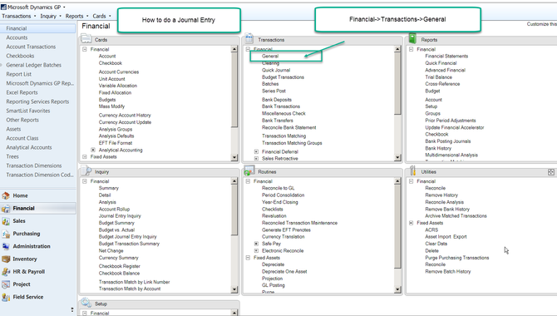Expand Financial Deferral in Transactions panel
The width and height of the screenshot is (557, 316).
[x=256, y=152]
